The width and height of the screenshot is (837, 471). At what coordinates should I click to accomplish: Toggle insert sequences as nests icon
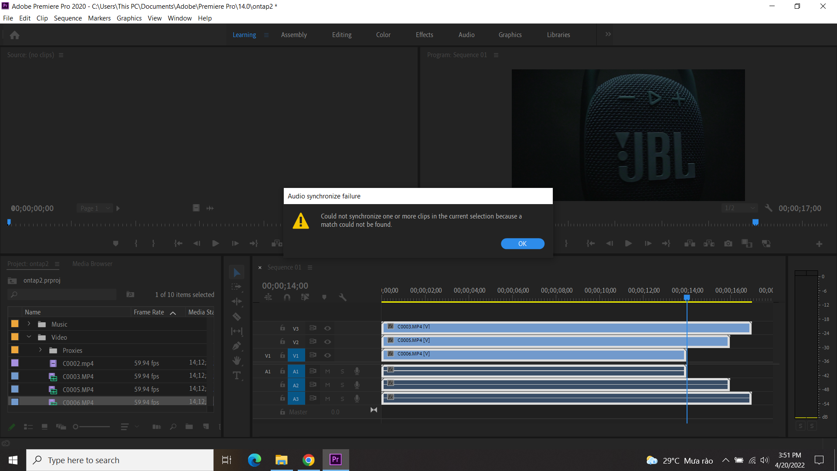click(268, 297)
